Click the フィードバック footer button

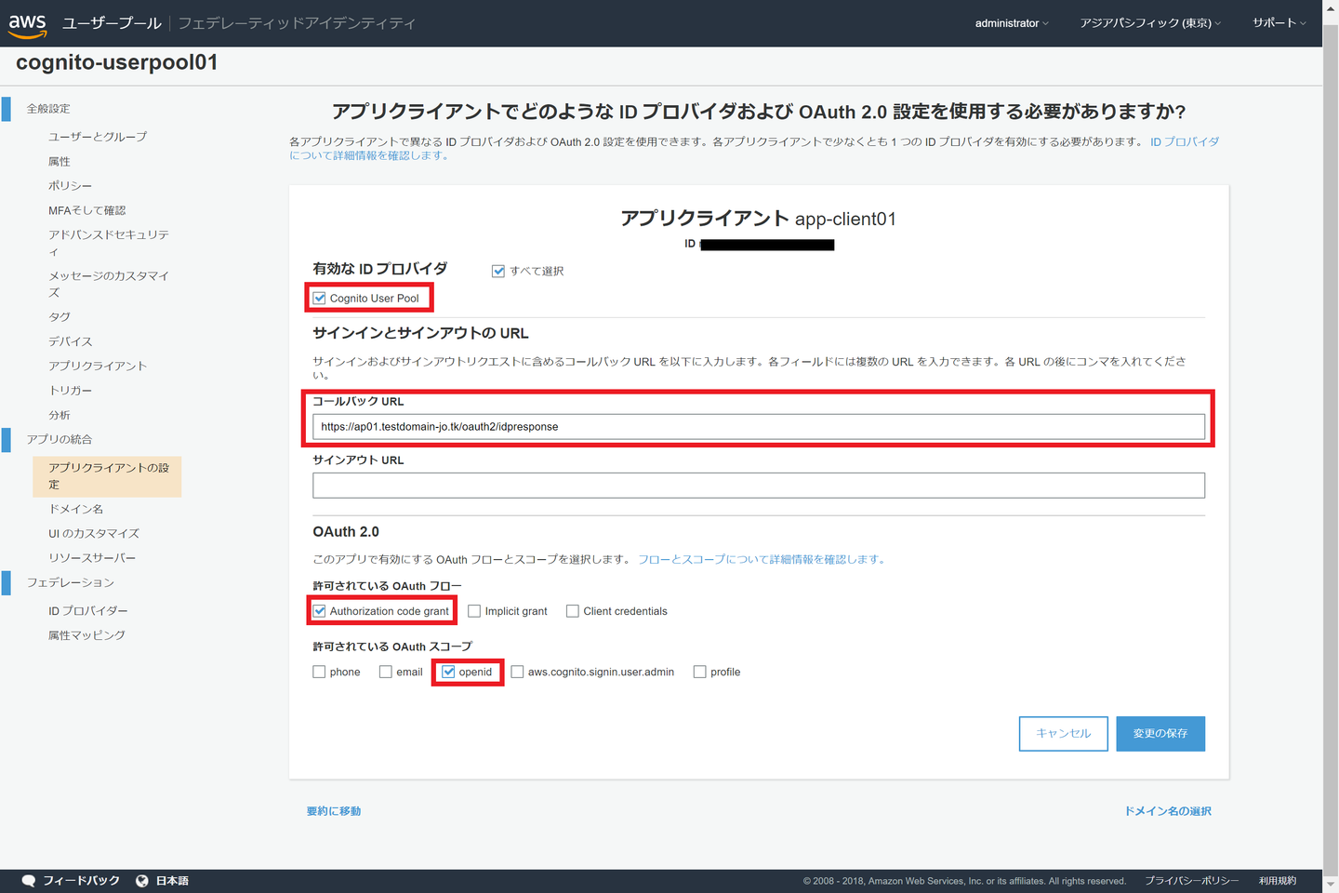click(71, 881)
